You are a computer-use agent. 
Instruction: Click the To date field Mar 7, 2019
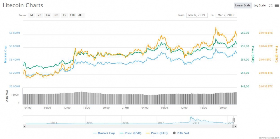click(x=227, y=15)
